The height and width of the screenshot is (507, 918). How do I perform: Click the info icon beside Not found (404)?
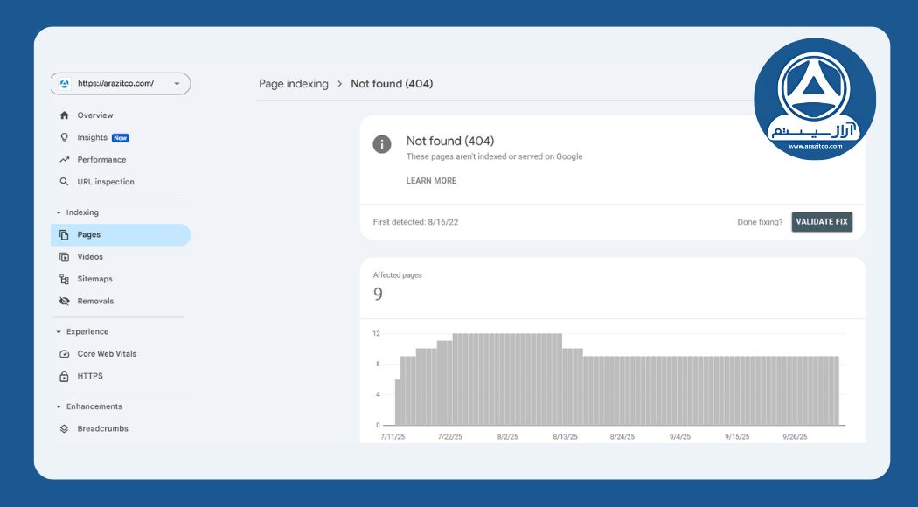[x=382, y=144]
